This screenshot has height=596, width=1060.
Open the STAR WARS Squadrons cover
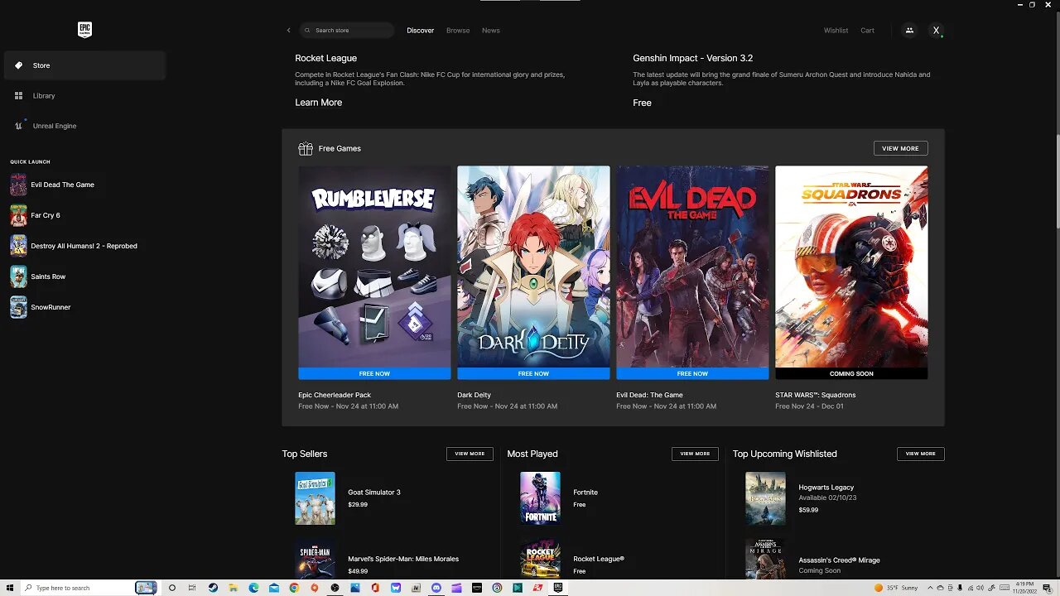click(x=851, y=267)
